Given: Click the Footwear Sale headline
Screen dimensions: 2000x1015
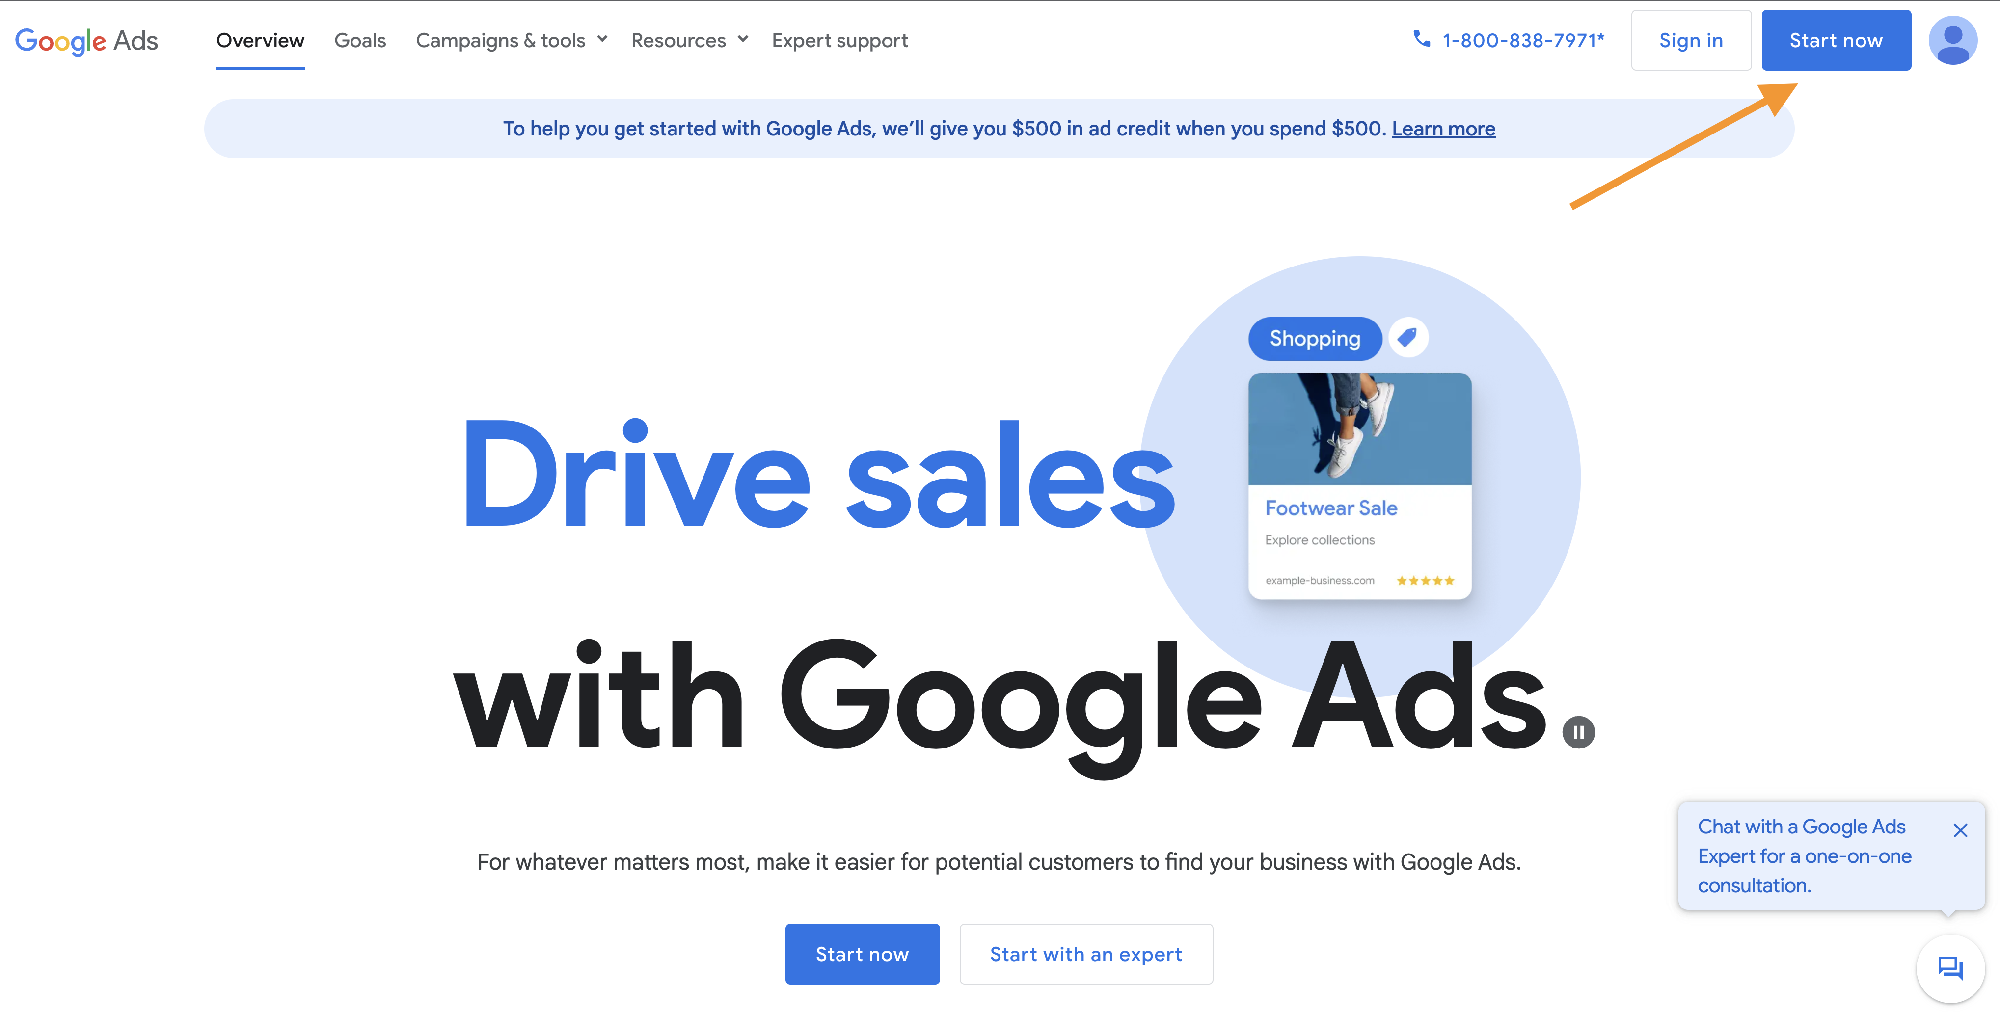Looking at the screenshot, I should point(1331,508).
